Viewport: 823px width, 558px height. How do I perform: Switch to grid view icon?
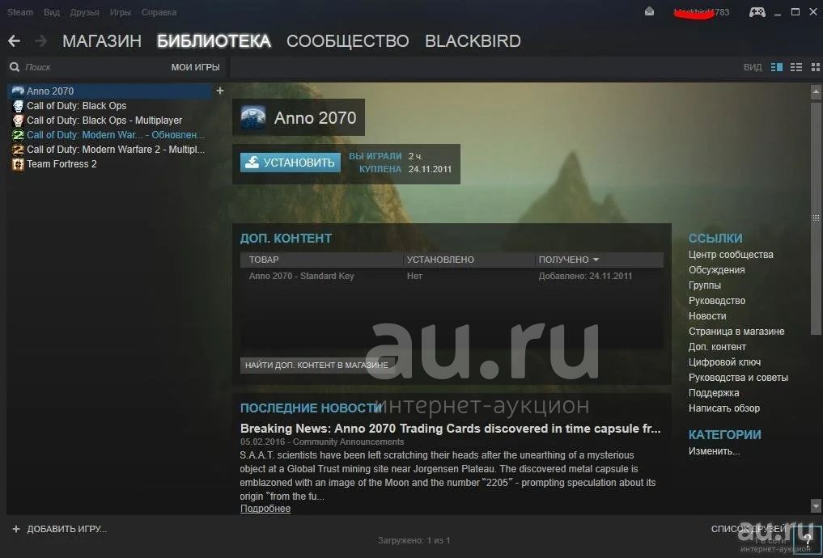click(x=816, y=67)
